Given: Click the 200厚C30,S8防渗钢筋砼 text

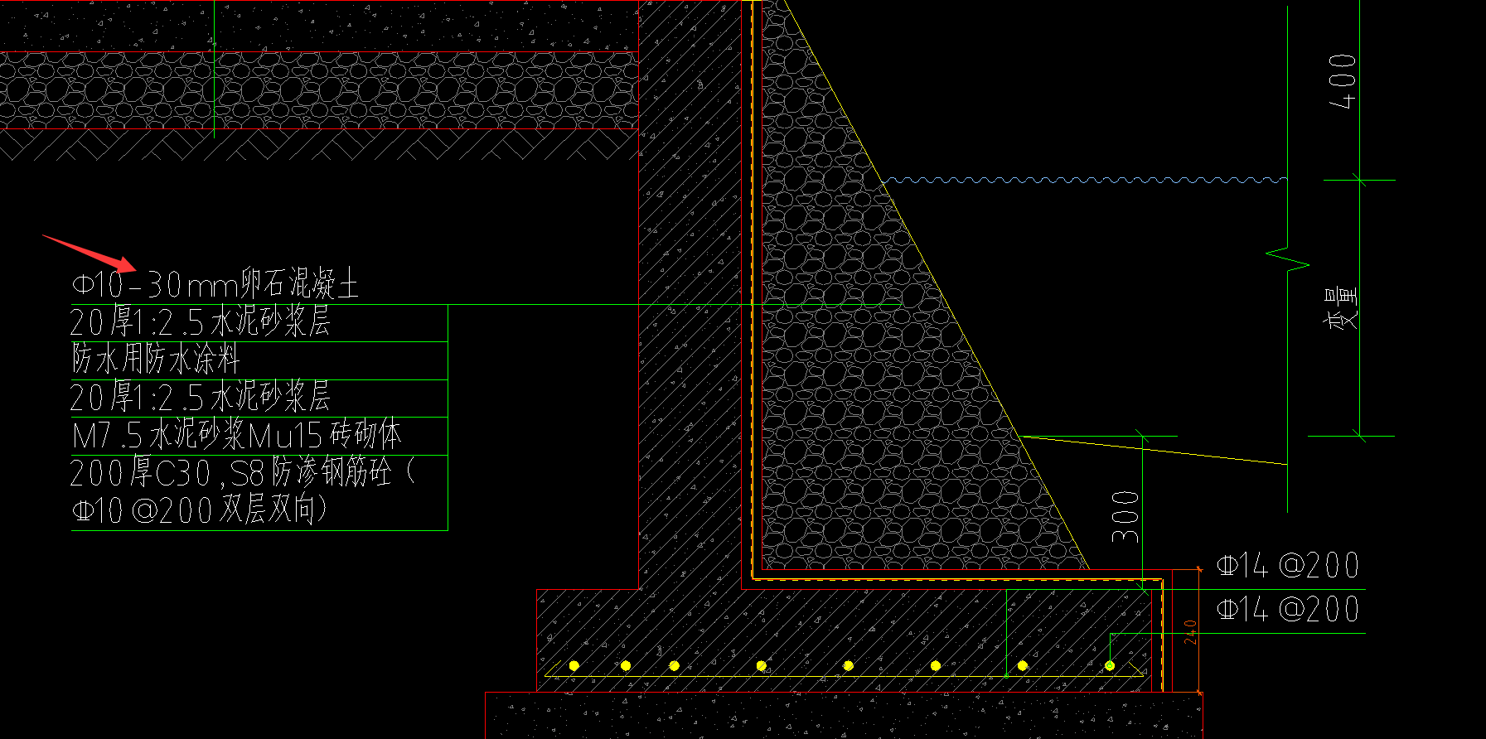Looking at the screenshot, I should pos(243,472).
